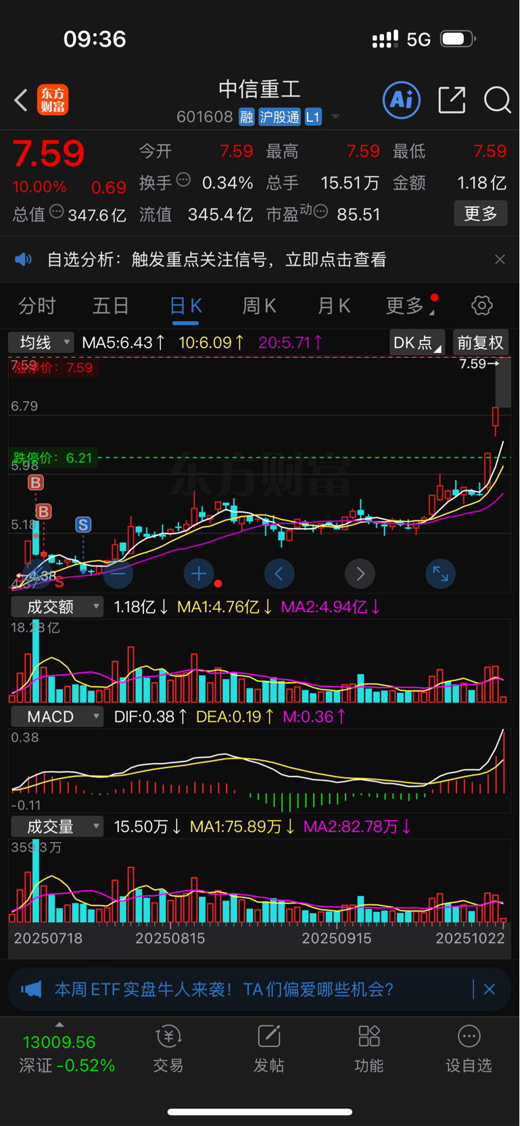Dismiss the 自选分析 notice
520x1126 pixels.
point(500,260)
